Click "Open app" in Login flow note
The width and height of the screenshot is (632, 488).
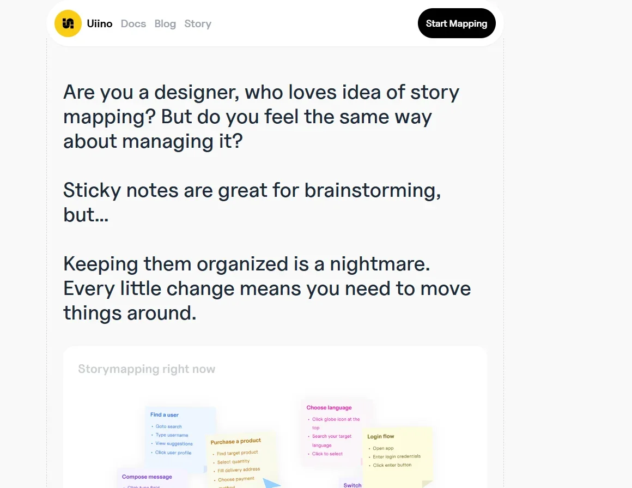[383, 448]
